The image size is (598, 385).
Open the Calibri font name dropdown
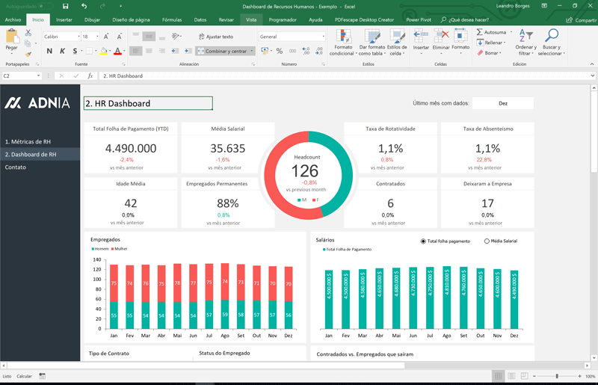click(78, 37)
